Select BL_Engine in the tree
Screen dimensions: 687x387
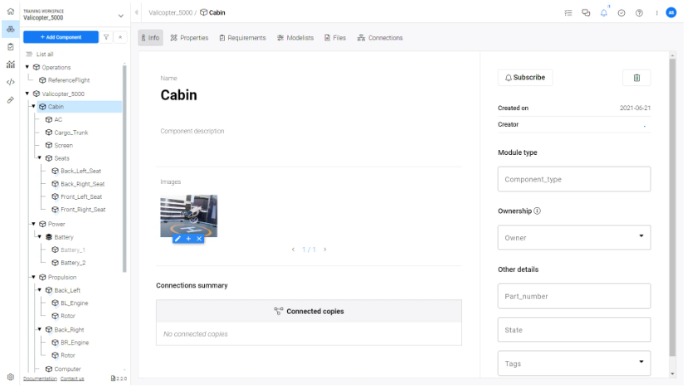74,303
